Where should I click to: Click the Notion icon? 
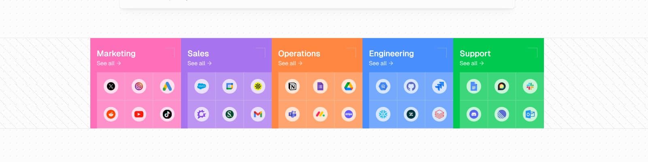pyautogui.click(x=292, y=86)
